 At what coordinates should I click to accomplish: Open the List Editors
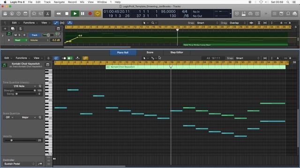click(275, 14)
